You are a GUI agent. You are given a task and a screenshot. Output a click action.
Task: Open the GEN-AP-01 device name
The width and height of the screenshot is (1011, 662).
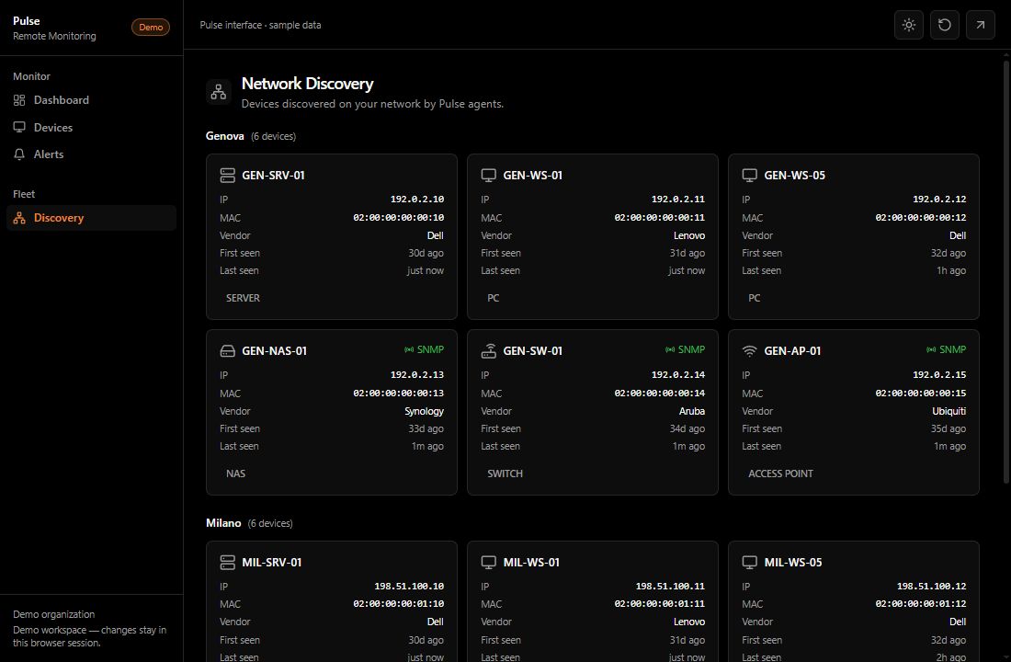point(792,351)
